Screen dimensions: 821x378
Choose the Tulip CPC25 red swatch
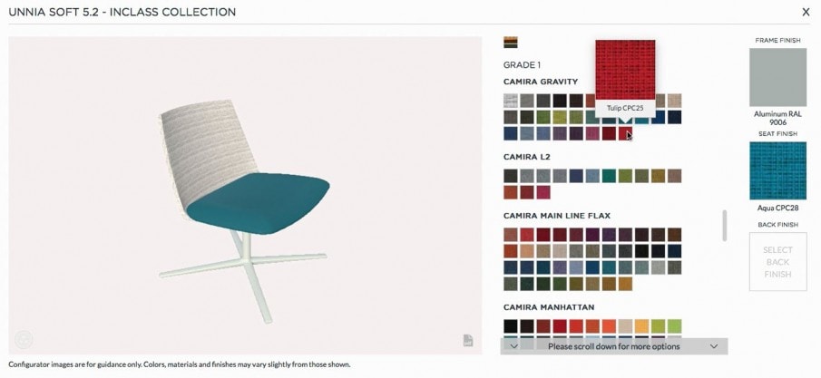pos(625,133)
